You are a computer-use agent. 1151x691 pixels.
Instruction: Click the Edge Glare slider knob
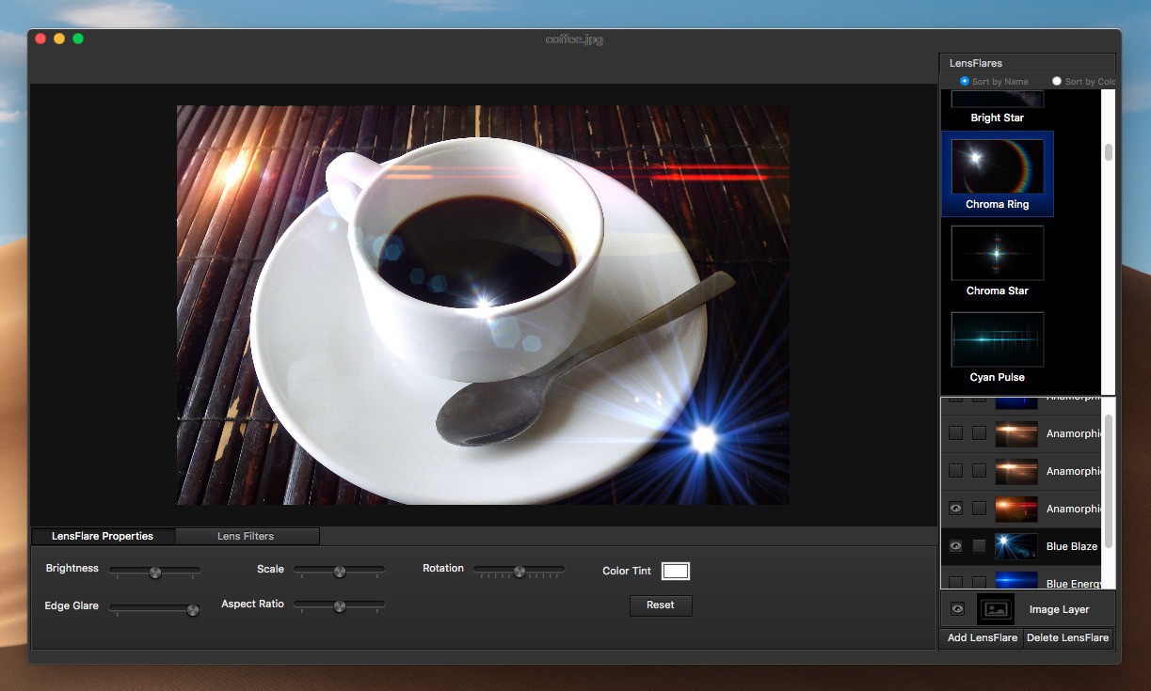(193, 609)
